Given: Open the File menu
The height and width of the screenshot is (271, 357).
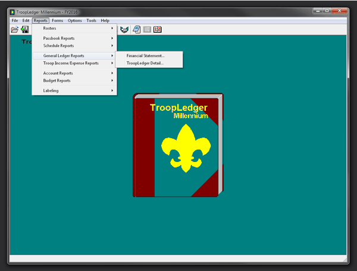Looking at the screenshot, I should [15, 20].
